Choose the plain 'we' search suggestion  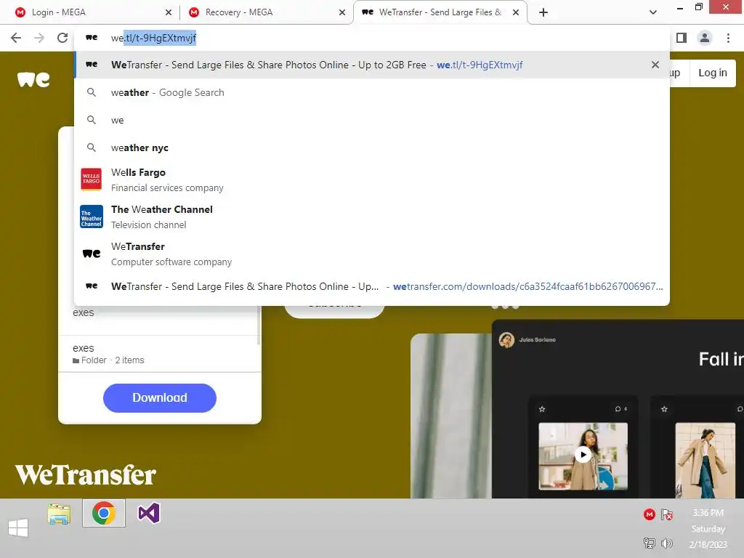(x=372, y=120)
